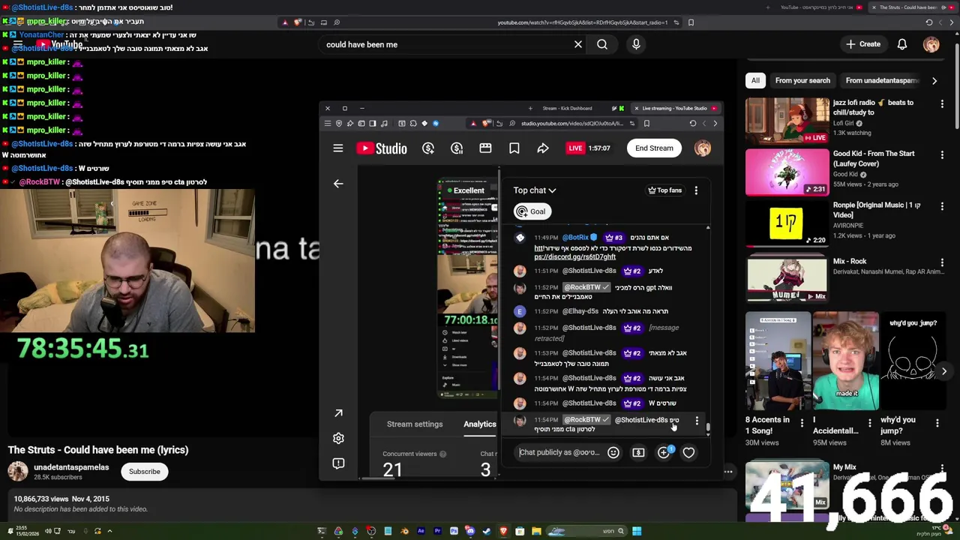The image size is (960, 540).
Task: Click the YouTube Studio logo
Action: (382, 148)
